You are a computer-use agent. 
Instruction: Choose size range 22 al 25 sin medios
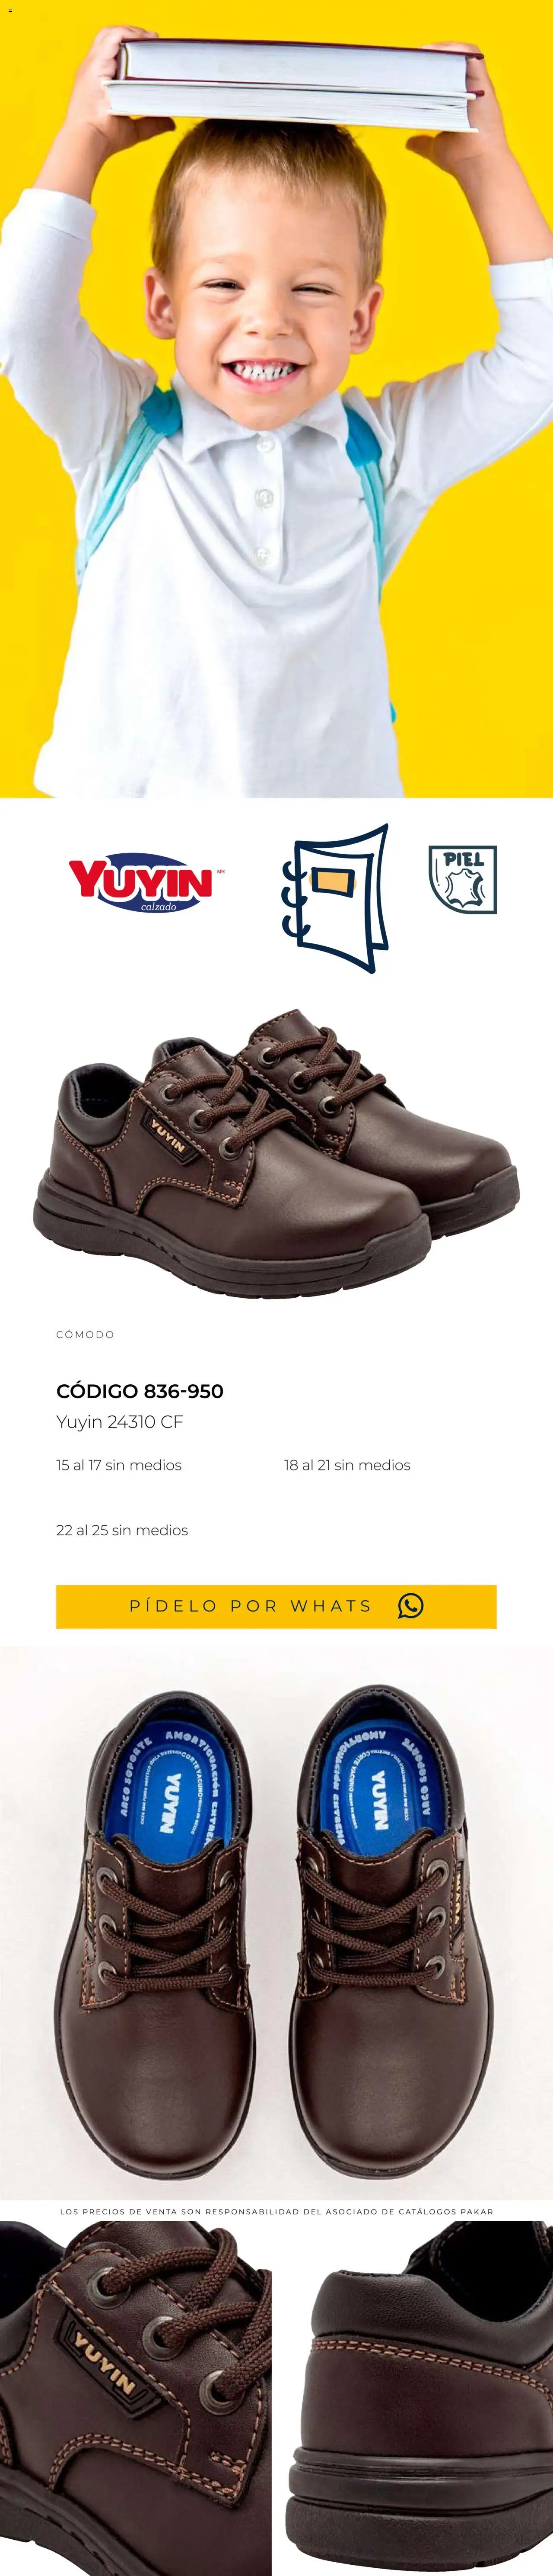click(x=122, y=1530)
